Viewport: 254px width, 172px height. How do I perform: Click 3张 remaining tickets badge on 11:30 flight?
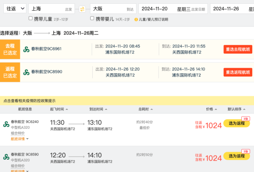pyautogui.click(x=246, y=119)
